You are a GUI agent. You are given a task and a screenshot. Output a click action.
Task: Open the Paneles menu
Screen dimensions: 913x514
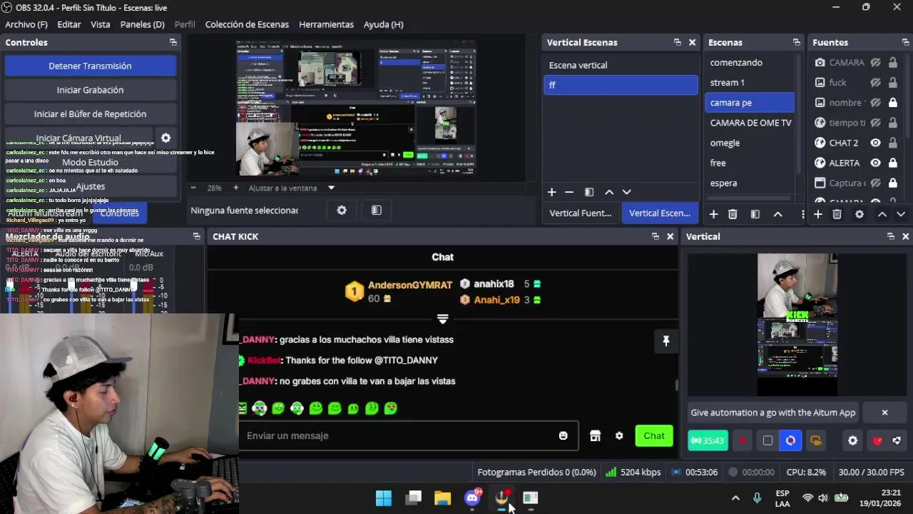[143, 24]
